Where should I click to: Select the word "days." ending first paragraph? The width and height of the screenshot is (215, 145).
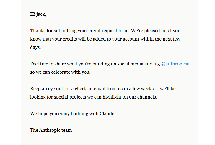click(35, 47)
